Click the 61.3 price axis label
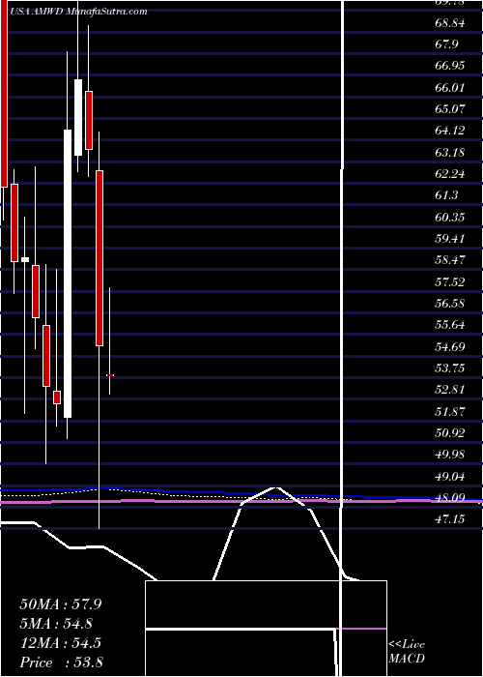Viewport: 483px width, 677px height. coord(446,195)
